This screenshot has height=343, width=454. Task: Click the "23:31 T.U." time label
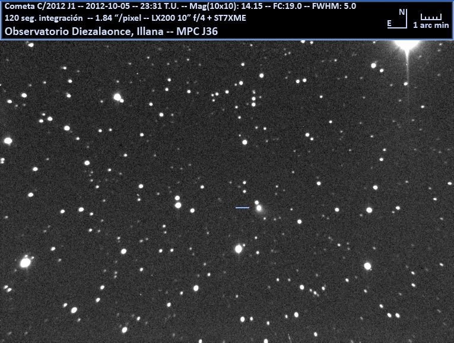(x=159, y=6)
